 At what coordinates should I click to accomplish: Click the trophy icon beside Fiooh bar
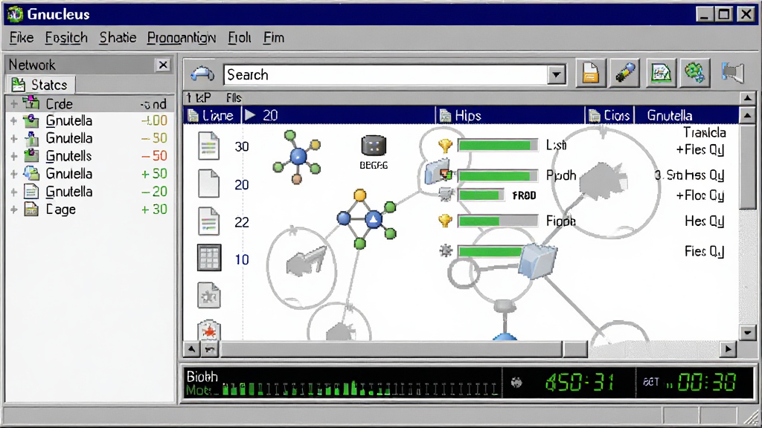(x=445, y=221)
